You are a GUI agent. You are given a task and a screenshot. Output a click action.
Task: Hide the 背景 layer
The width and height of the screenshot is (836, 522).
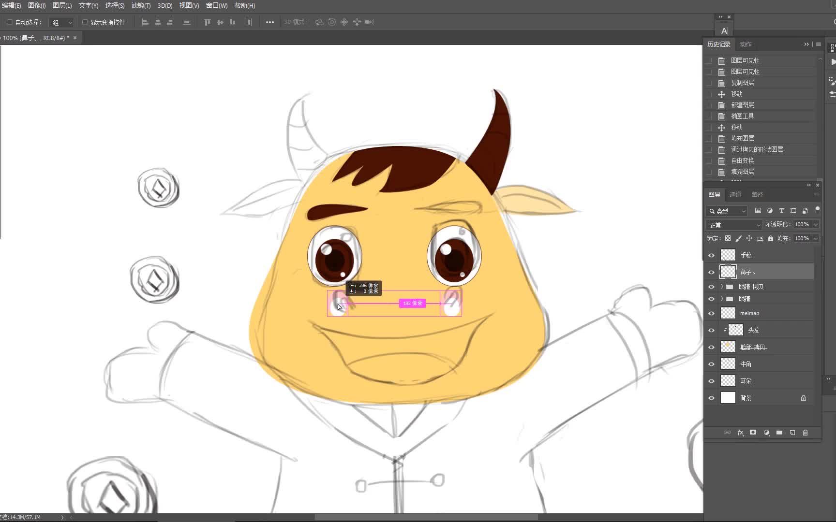[x=711, y=398]
